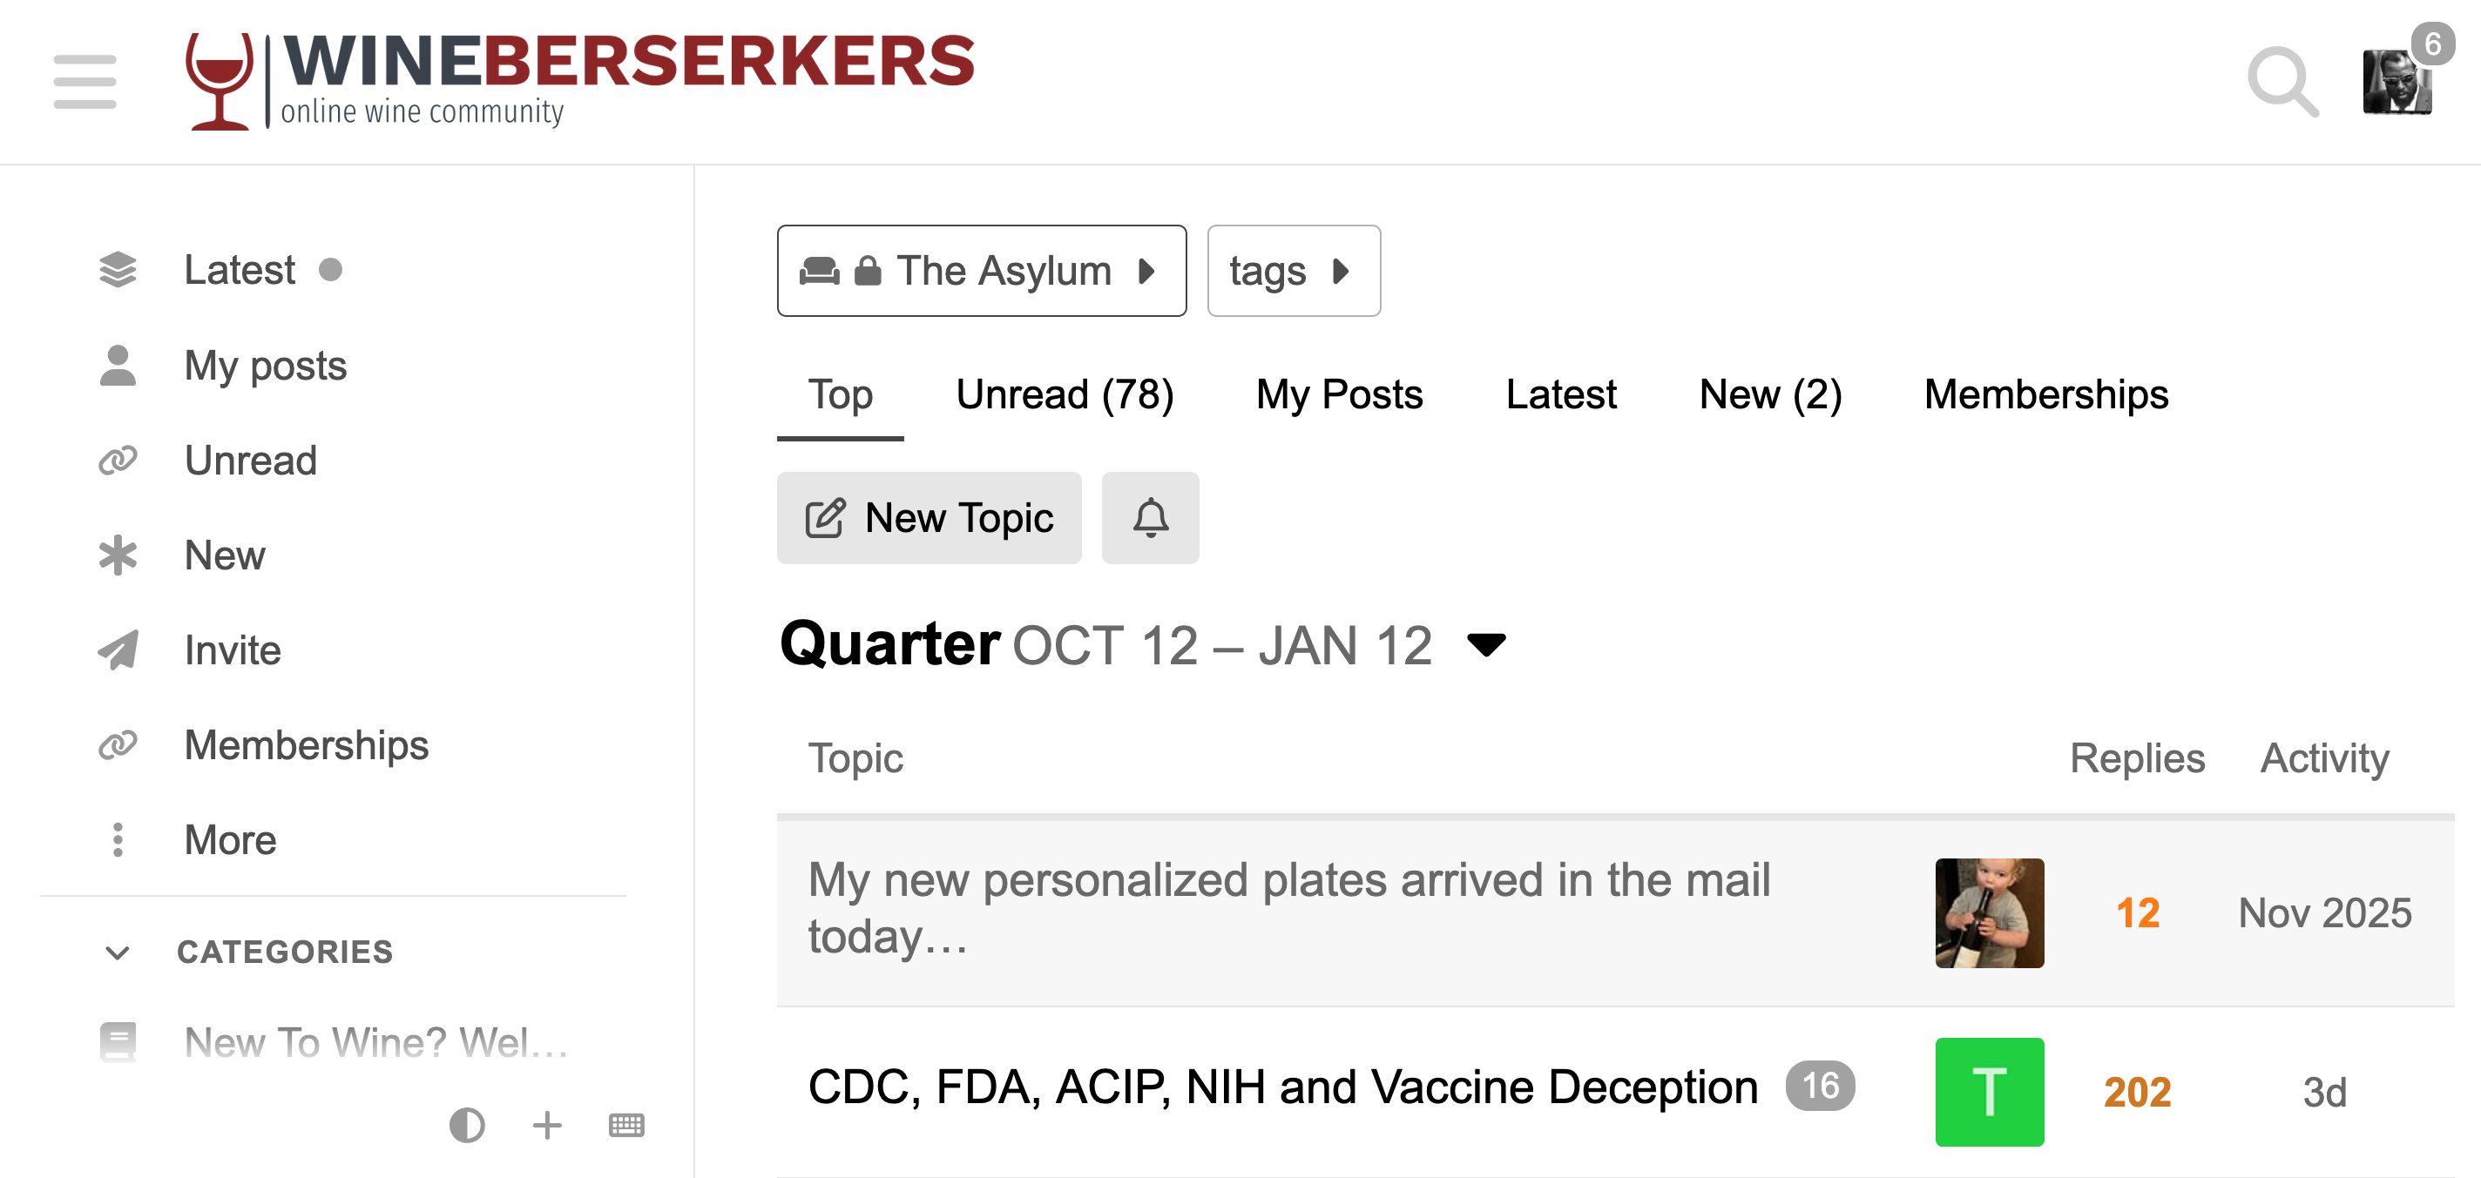
Task: Sort by the Replies column header
Action: (x=2136, y=758)
